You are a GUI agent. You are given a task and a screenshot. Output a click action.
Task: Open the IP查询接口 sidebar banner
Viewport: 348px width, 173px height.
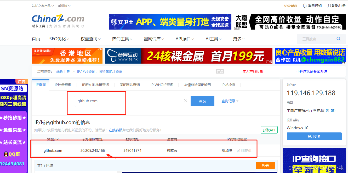pos(314,160)
